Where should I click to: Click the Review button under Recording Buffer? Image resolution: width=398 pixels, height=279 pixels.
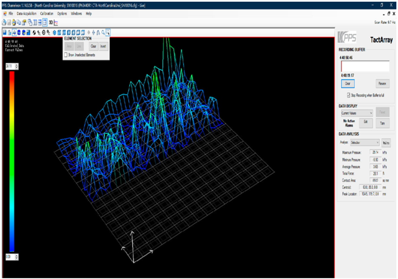[382, 83]
